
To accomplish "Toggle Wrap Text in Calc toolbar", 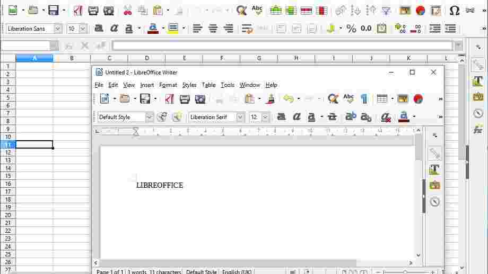I will [x=247, y=29].
